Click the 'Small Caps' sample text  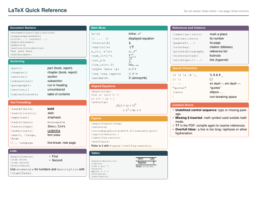pyautogui.click(x=57, y=127)
